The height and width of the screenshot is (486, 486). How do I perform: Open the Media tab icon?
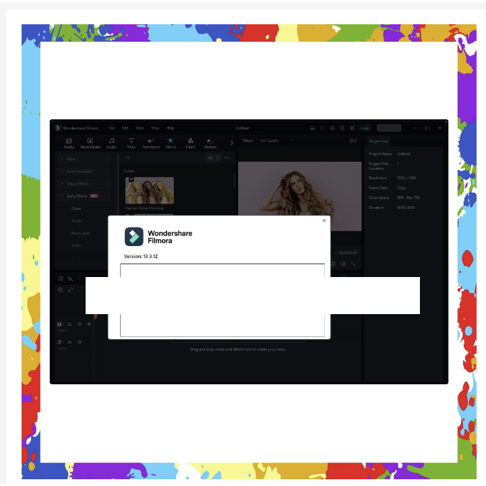tap(69, 142)
